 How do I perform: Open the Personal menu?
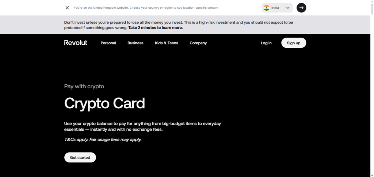click(x=108, y=43)
